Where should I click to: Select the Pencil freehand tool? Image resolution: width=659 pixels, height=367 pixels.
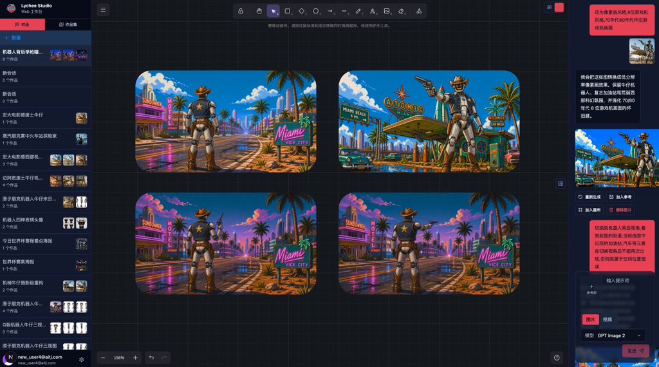(x=358, y=11)
